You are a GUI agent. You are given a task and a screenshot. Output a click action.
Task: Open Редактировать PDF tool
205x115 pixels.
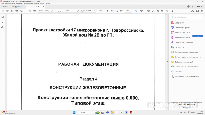pyautogui.click(x=181, y=33)
